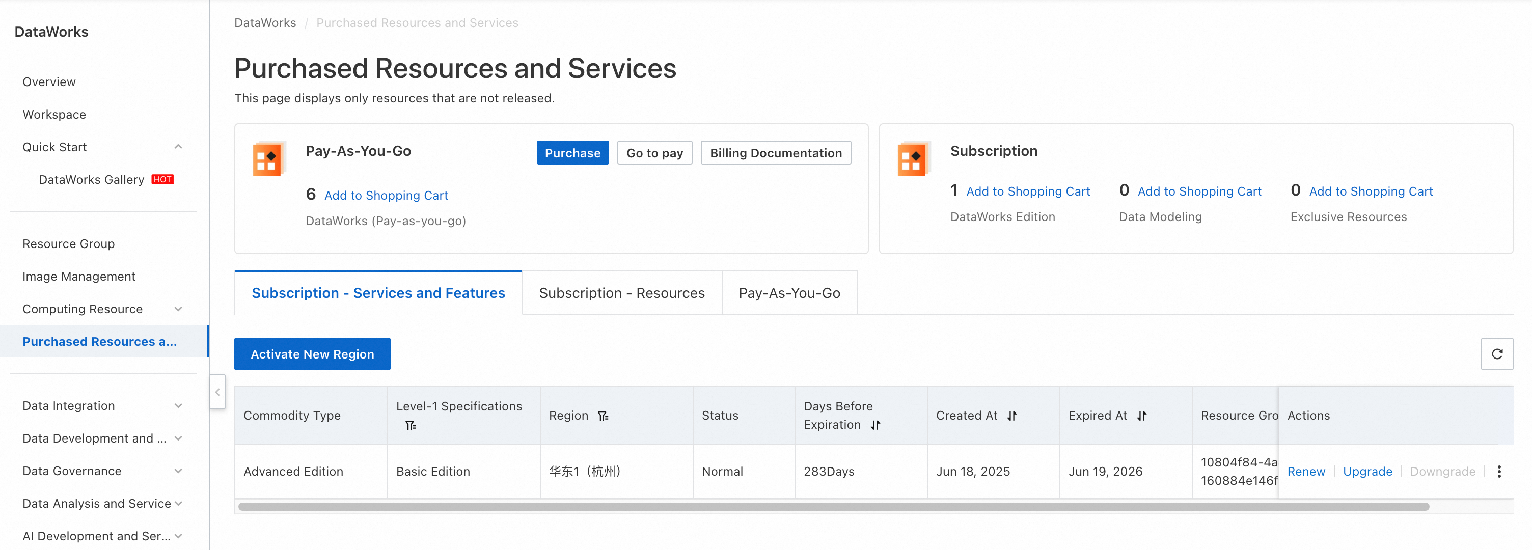The image size is (1532, 550).
Task: Click the Renew link for Advanced Edition
Action: (1305, 472)
